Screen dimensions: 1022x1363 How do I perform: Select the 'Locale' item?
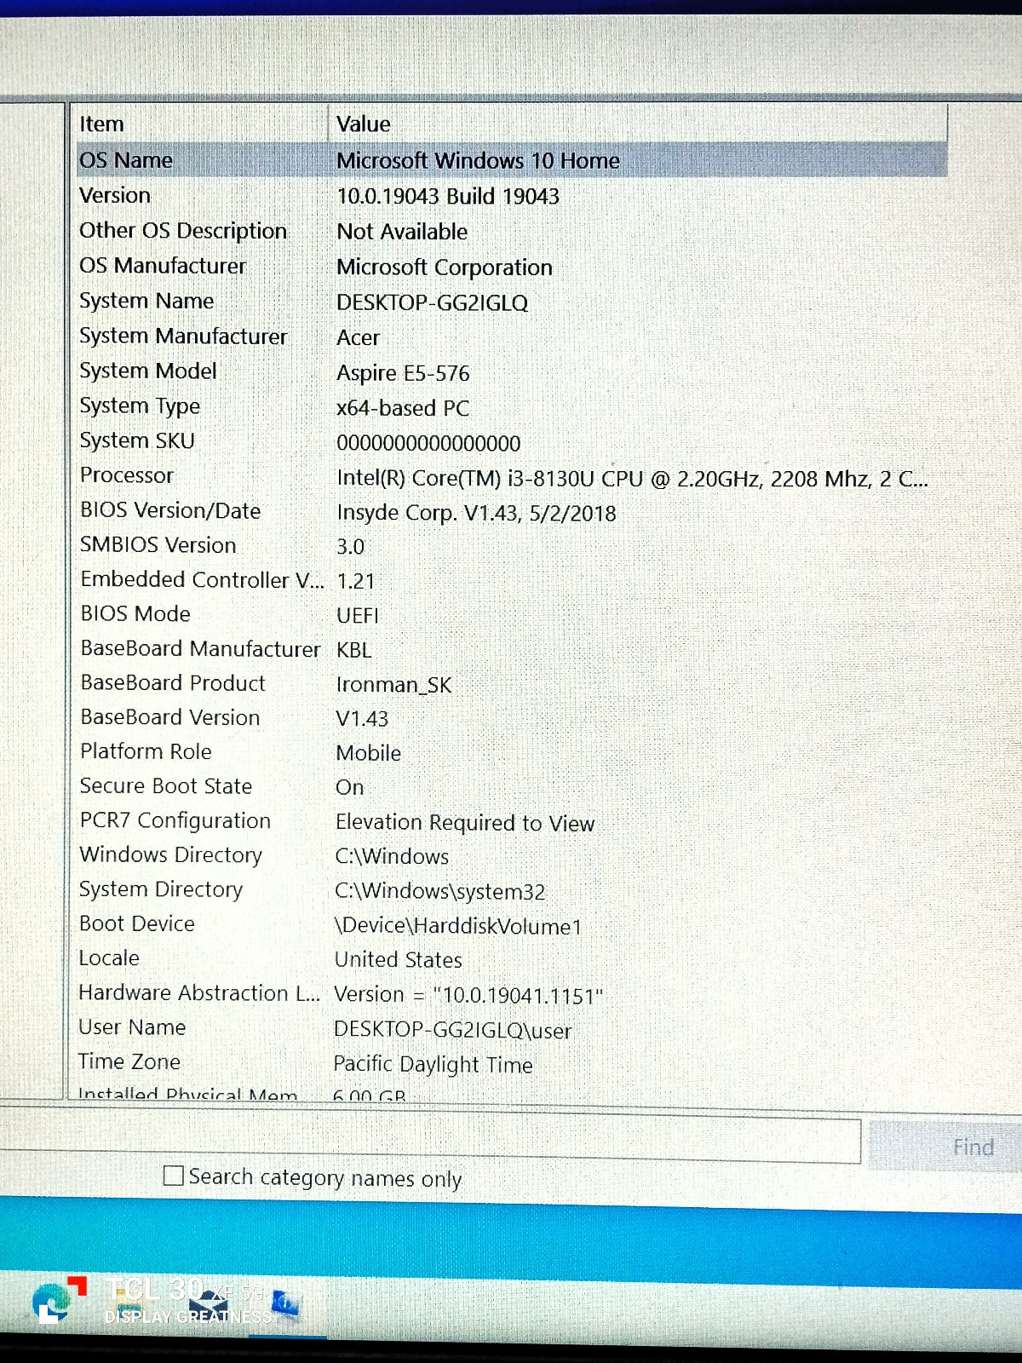109,958
